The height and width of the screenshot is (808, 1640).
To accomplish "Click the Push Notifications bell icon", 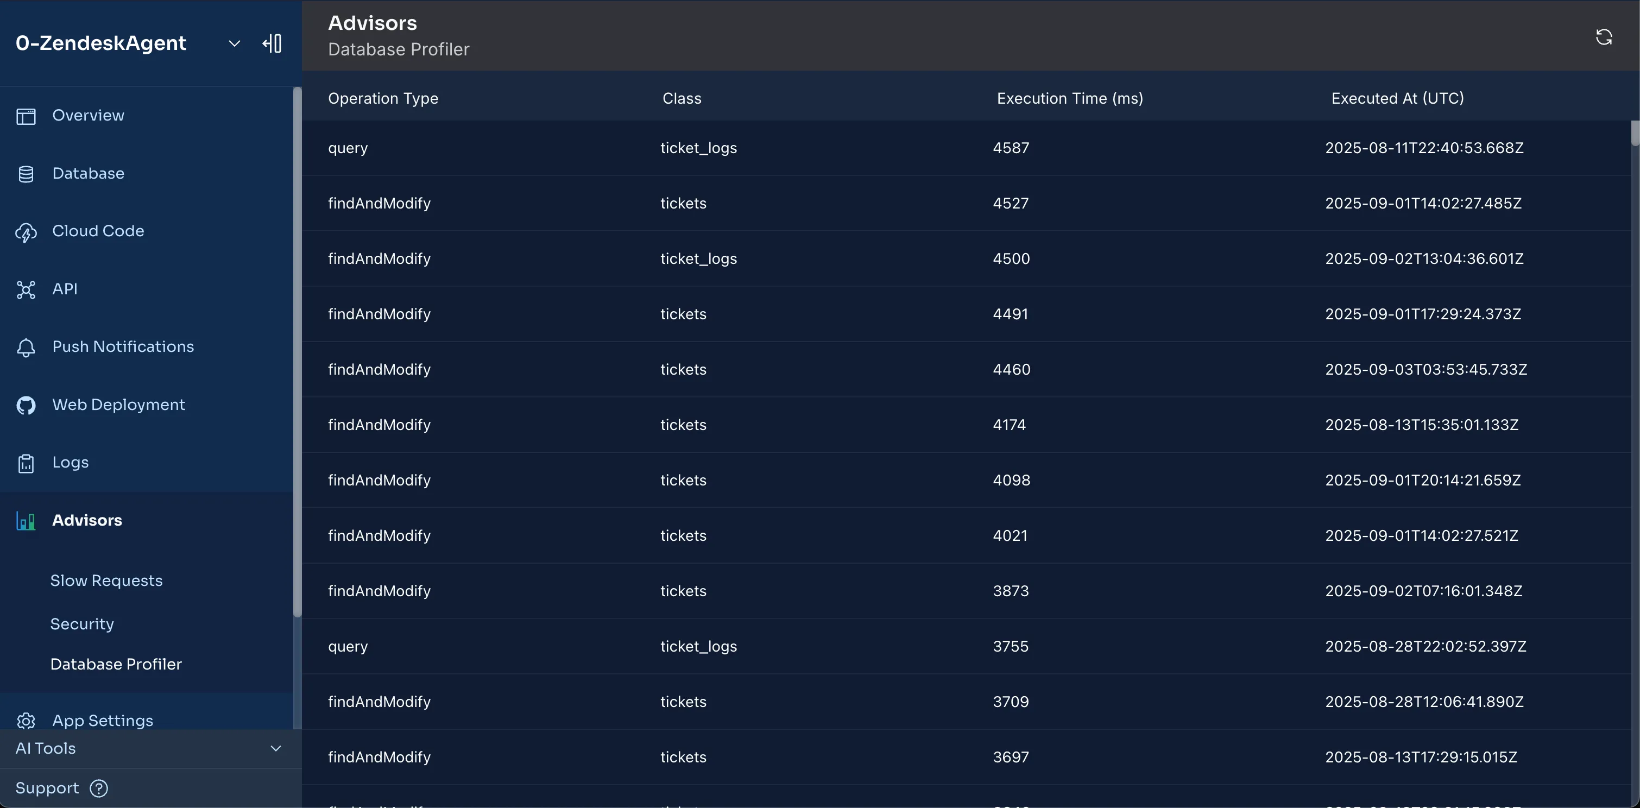I will tap(26, 348).
